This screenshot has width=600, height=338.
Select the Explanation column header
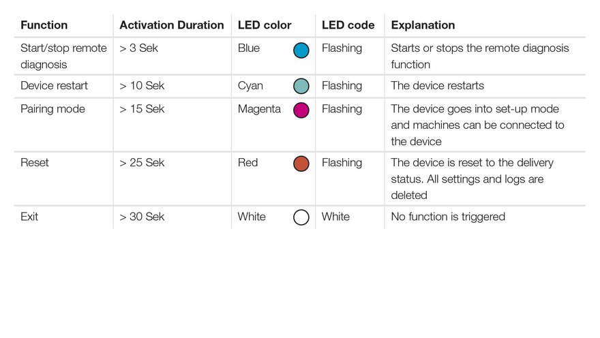coord(423,25)
